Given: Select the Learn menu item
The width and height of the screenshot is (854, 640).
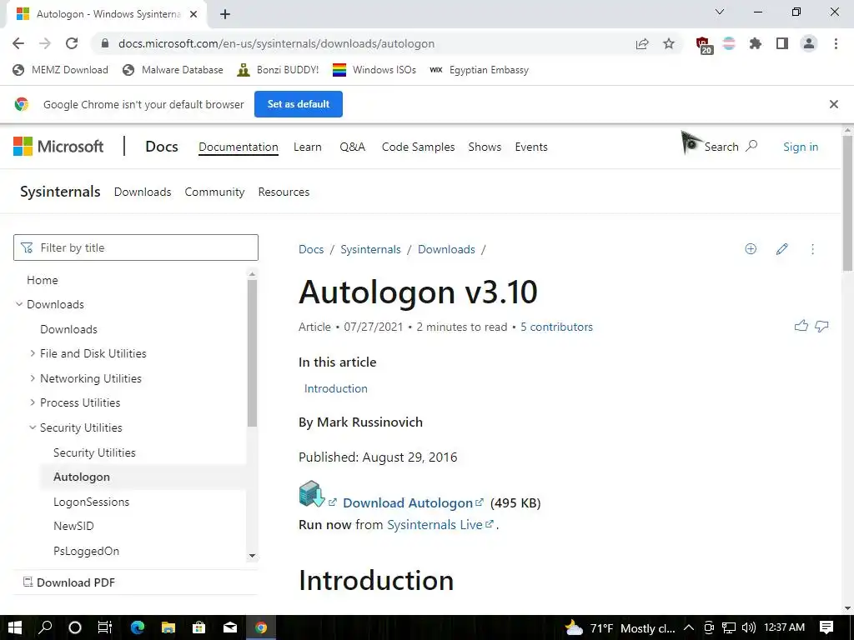Looking at the screenshot, I should click(307, 147).
